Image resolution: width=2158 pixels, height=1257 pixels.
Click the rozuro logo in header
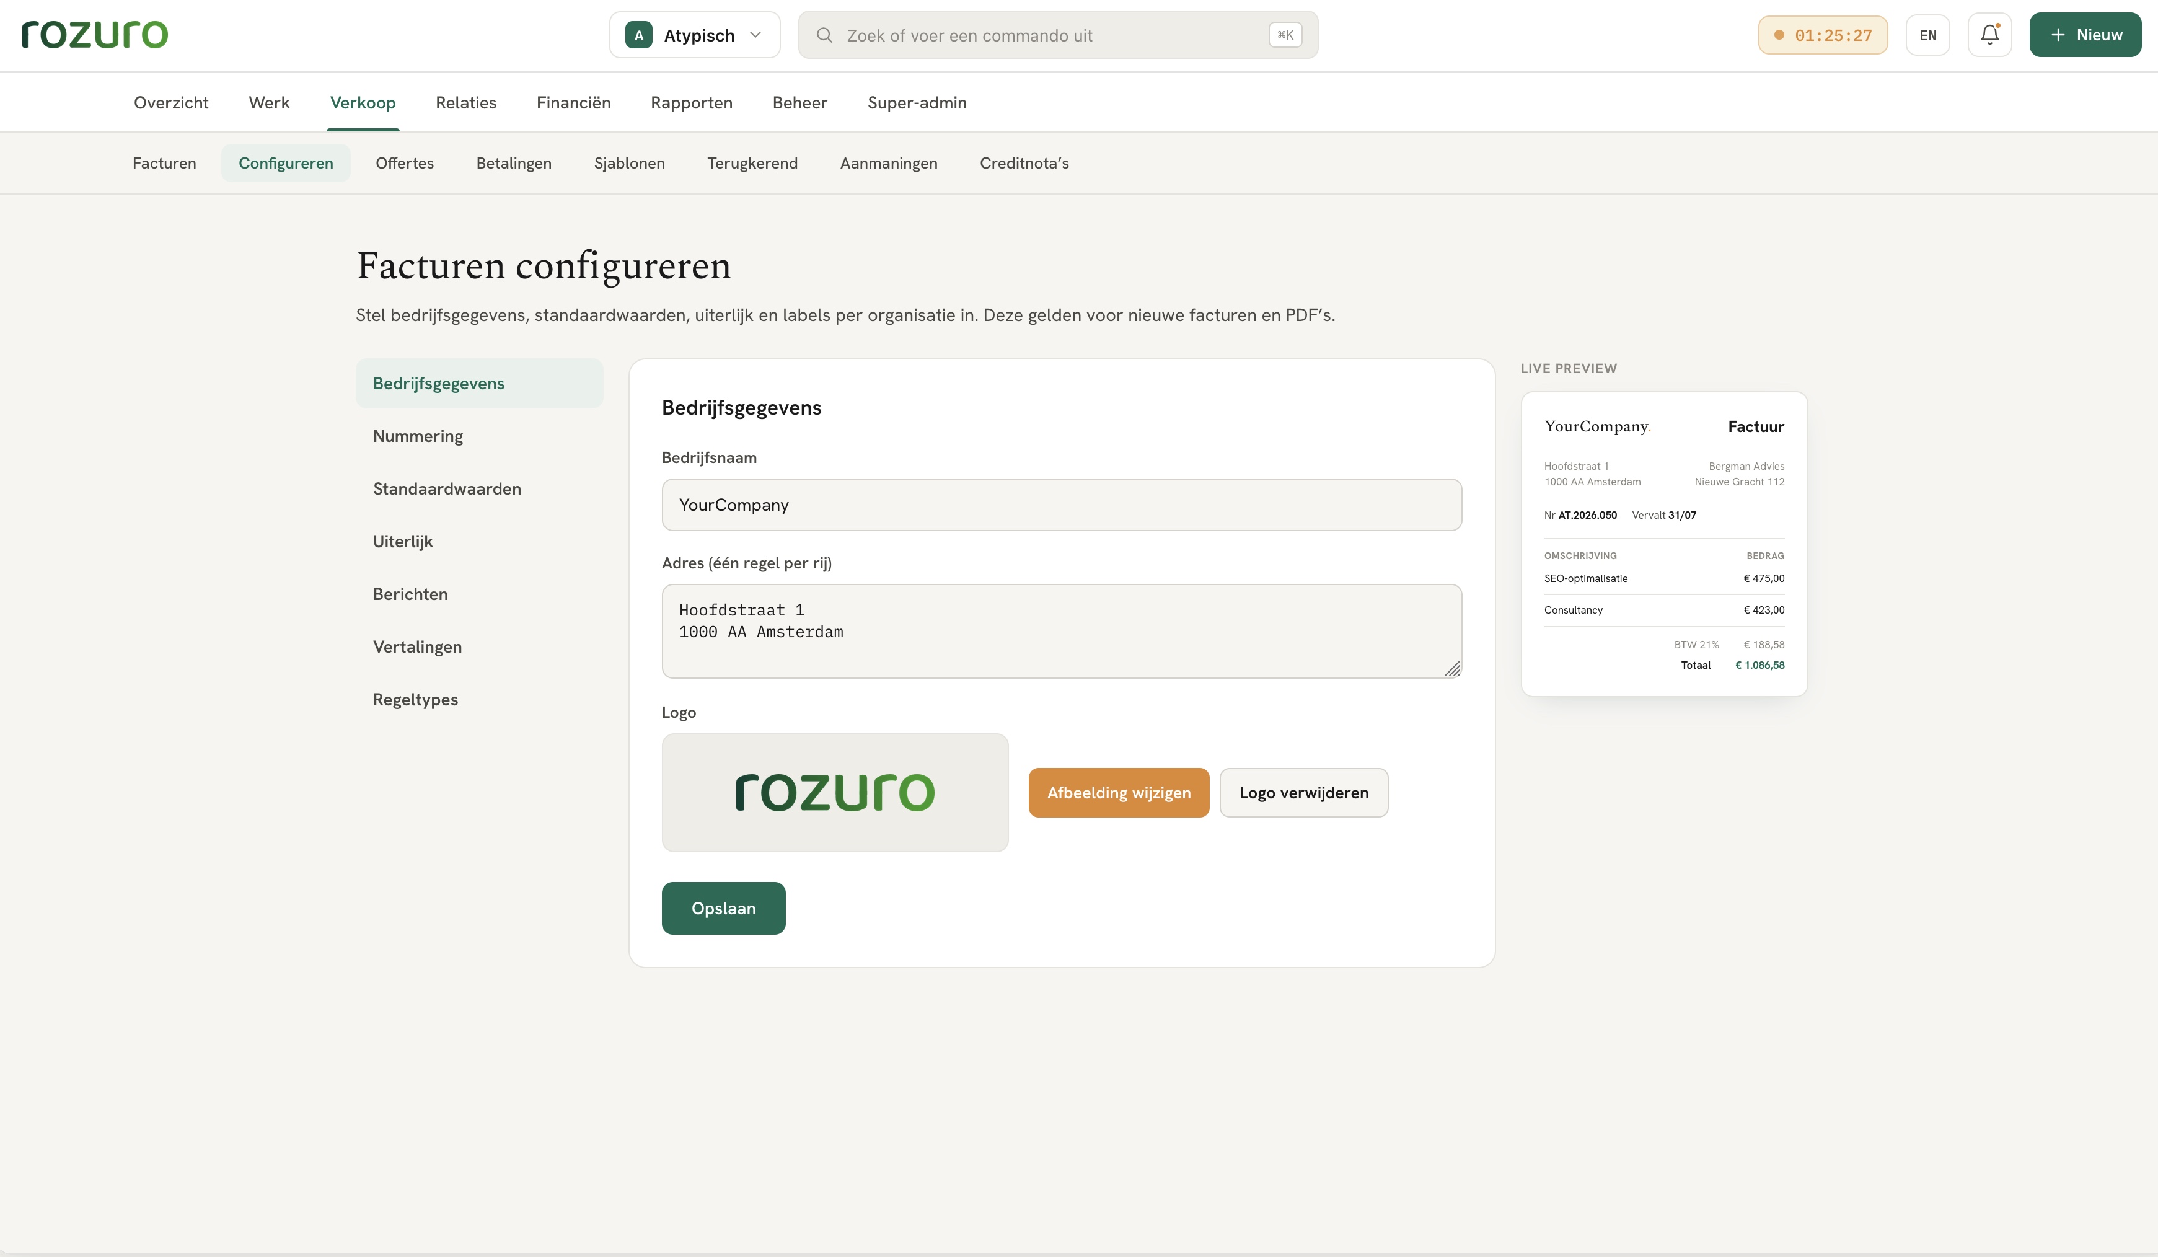pyautogui.click(x=95, y=34)
